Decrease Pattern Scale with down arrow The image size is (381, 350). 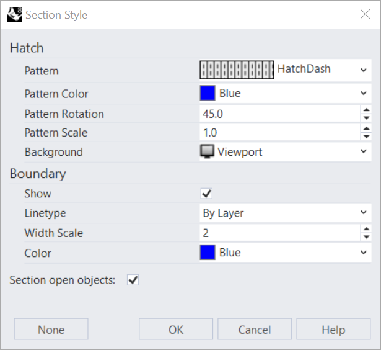[366, 137]
